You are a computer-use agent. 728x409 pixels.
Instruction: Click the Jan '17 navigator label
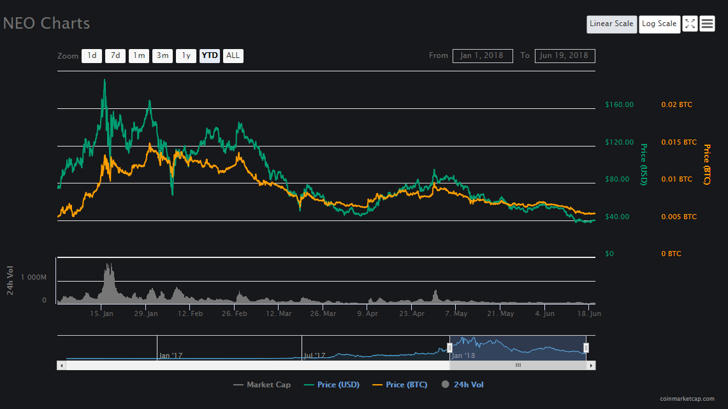171,355
